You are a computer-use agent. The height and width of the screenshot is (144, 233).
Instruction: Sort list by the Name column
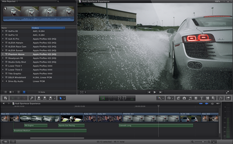[16, 28]
